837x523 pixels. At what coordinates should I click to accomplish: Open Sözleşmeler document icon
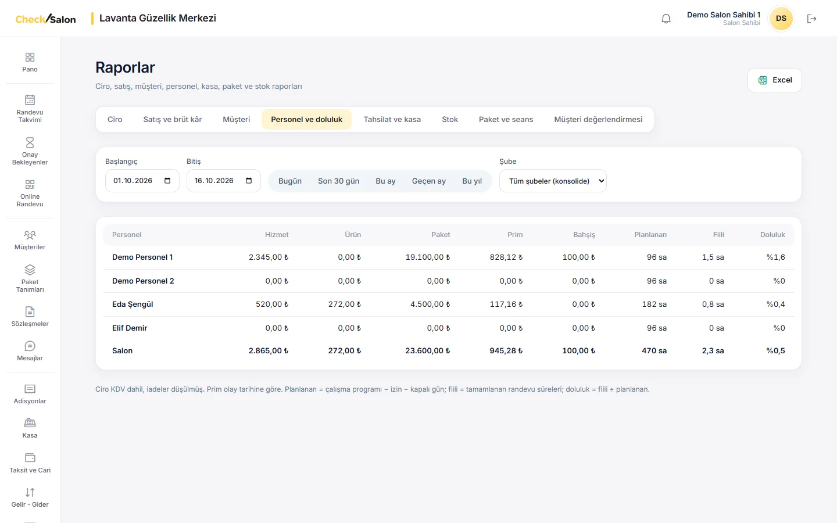(x=30, y=311)
